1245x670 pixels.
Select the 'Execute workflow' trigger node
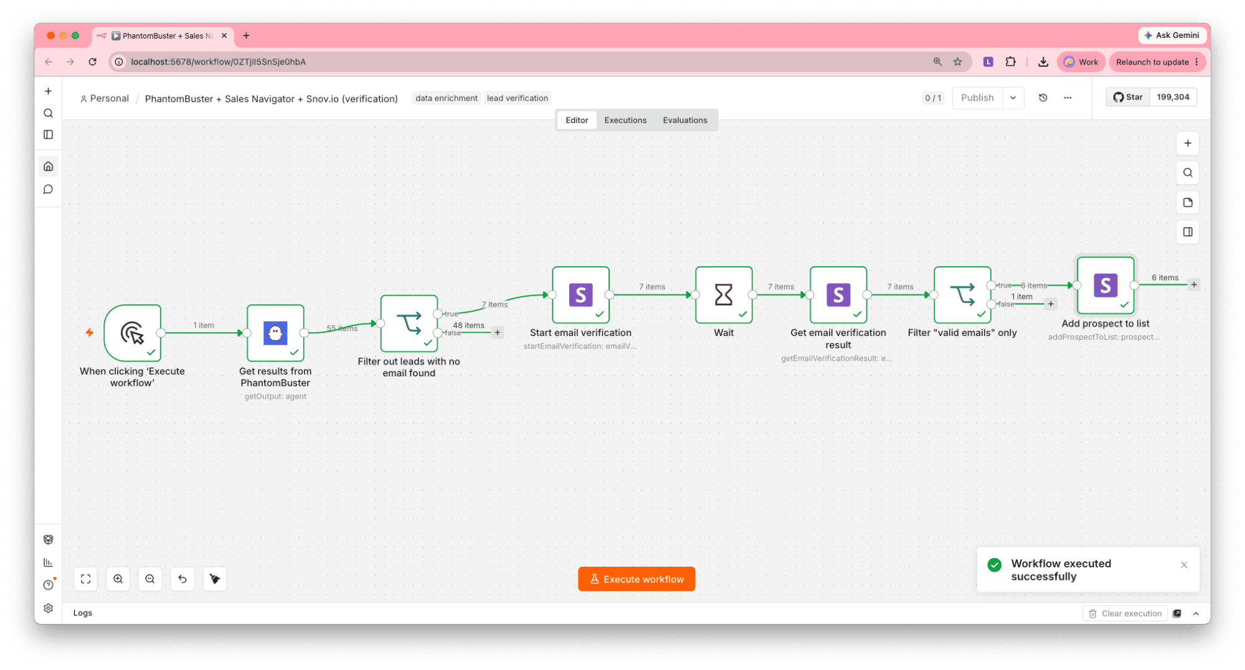click(x=133, y=333)
